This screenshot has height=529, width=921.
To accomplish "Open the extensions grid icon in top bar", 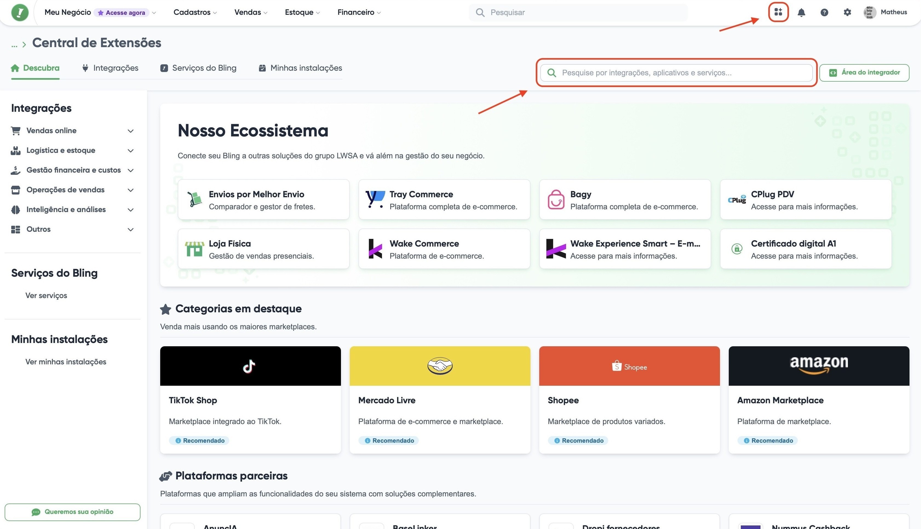I will pyautogui.click(x=778, y=12).
